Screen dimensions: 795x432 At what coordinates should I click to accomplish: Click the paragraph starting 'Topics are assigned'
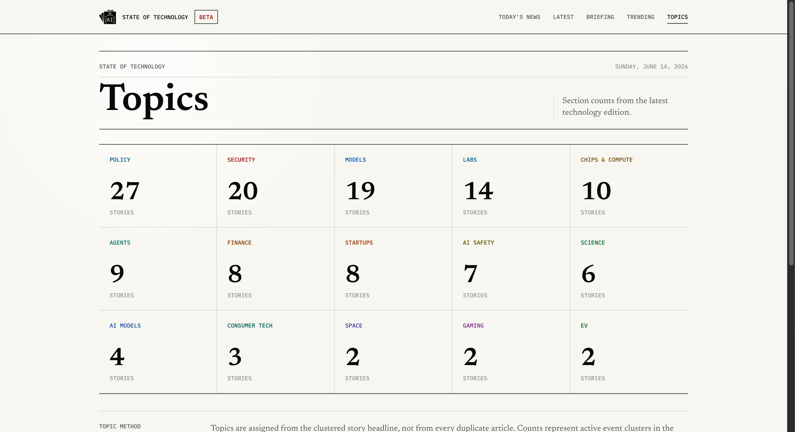[x=442, y=428]
